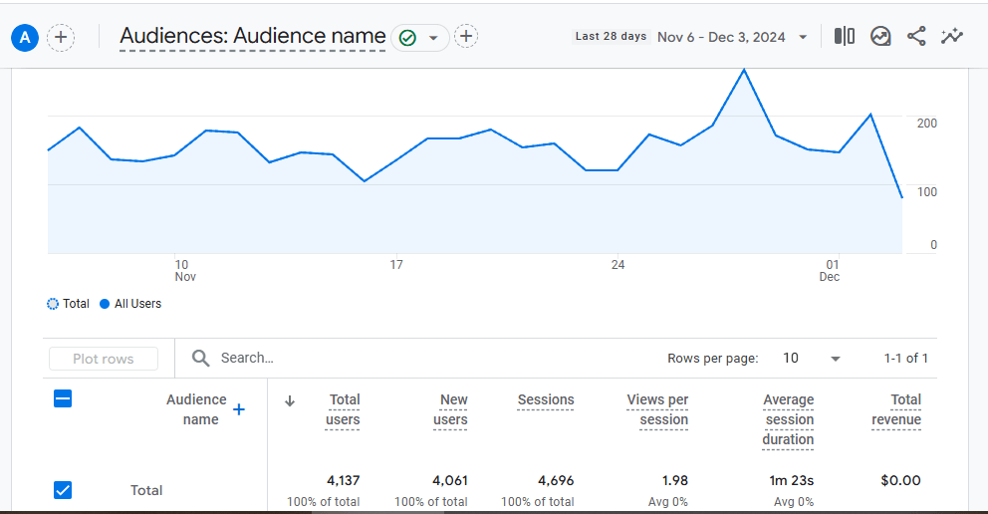988x514 pixels.
Task: Click the blue 'A' All Users segment badge
Action: click(26, 38)
